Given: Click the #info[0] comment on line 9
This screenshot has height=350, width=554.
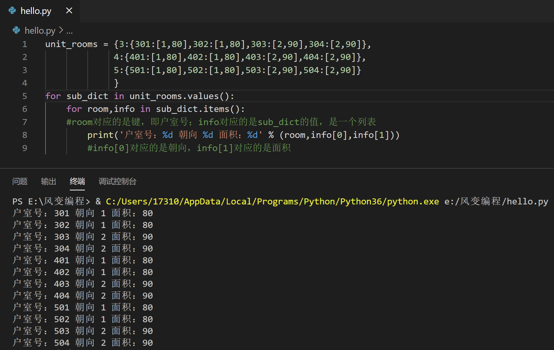Looking at the screenshot, I should (x=189, y=148).
